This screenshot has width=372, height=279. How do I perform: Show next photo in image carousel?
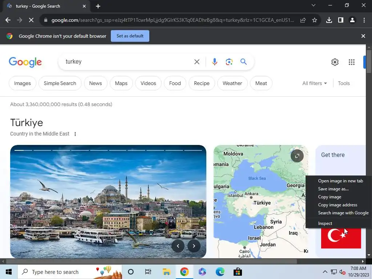click(194, 246)
